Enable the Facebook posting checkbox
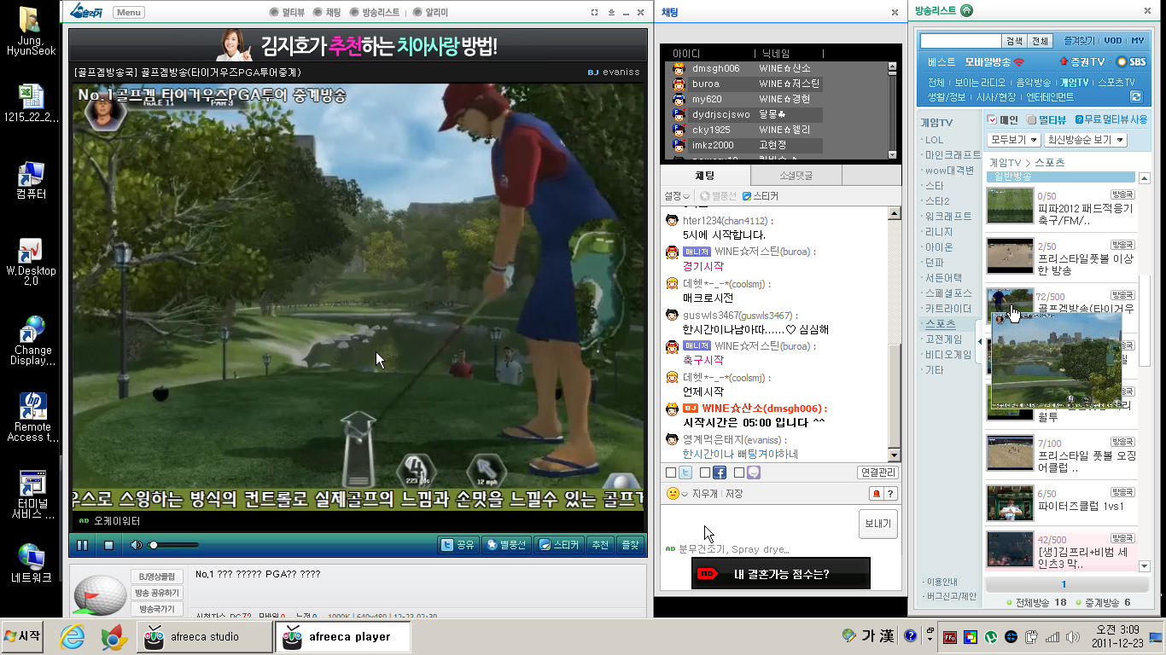 coord(705,472)
